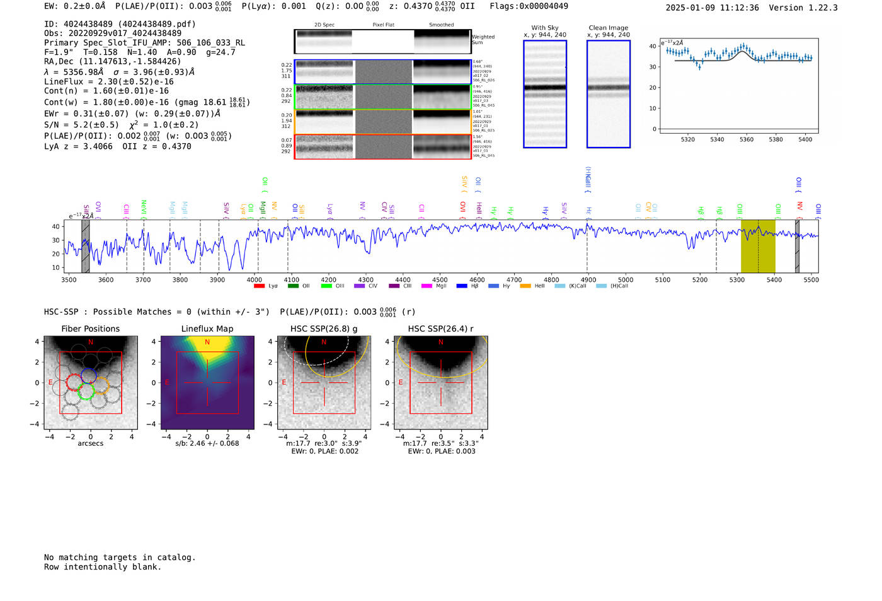
Task: Click the s/b: 2.46 +/- 0.068 caption
Action: click(x=207, y=443)
